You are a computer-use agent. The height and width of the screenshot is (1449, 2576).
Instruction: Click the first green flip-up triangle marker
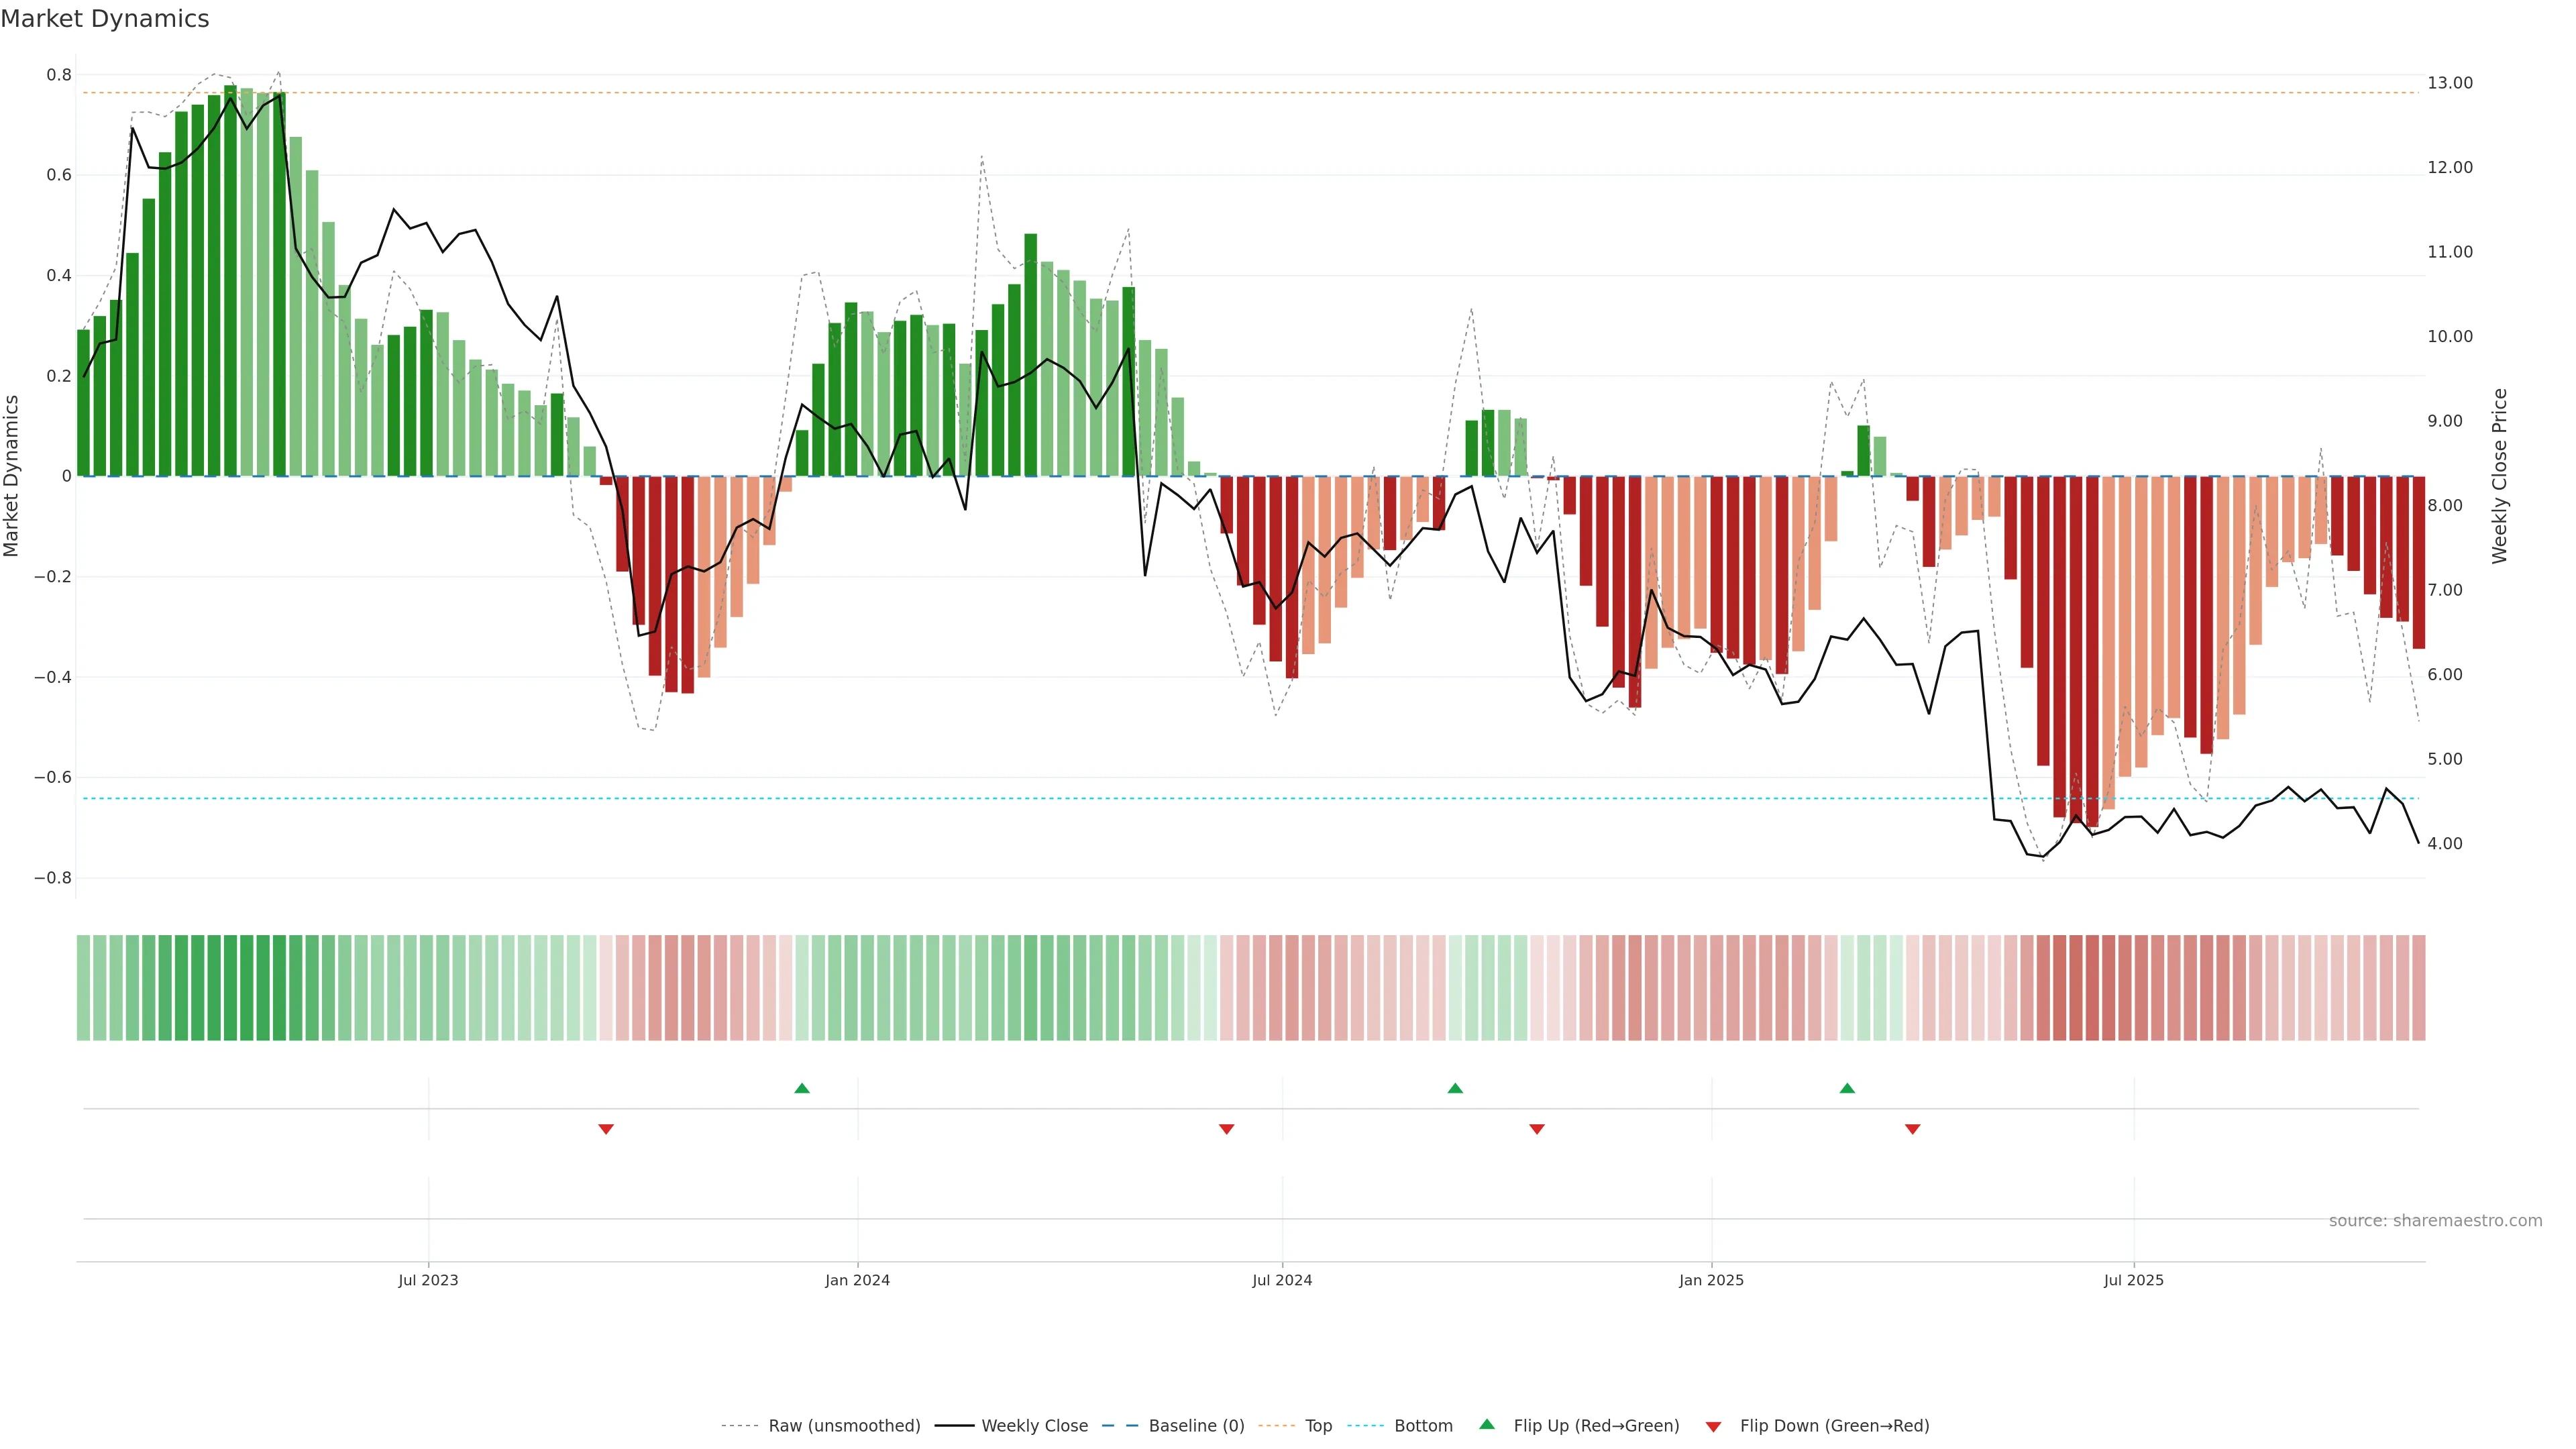(x=801, y=1088)
